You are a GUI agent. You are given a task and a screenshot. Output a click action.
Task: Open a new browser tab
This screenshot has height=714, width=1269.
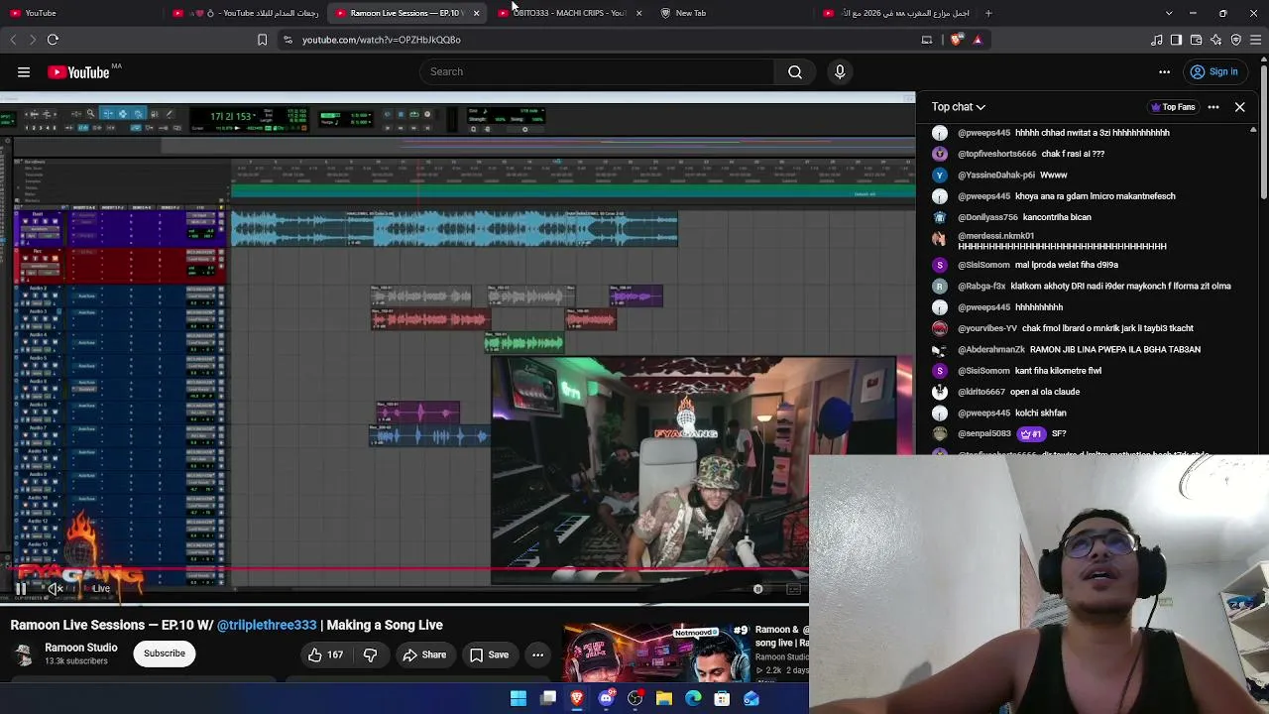click(x=988, y=13)
